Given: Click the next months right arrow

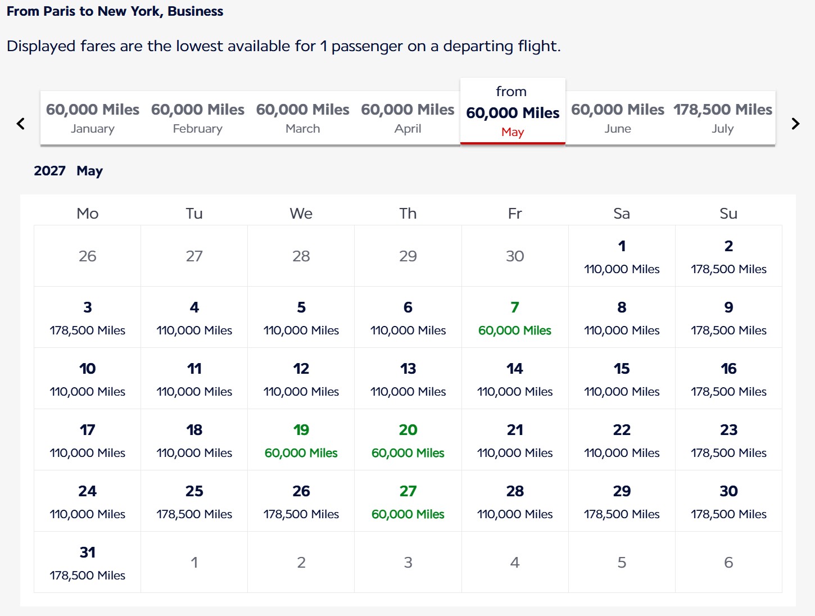Looking at the screenshot, I should pyautogui.click(x=795, y=124).
